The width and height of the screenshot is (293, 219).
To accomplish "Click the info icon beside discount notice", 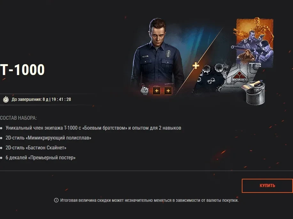I will pos(56,200).
